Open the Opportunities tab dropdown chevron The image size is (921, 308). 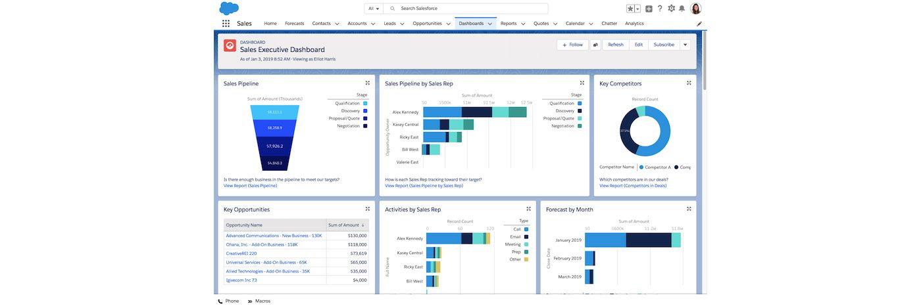[448, 24]
